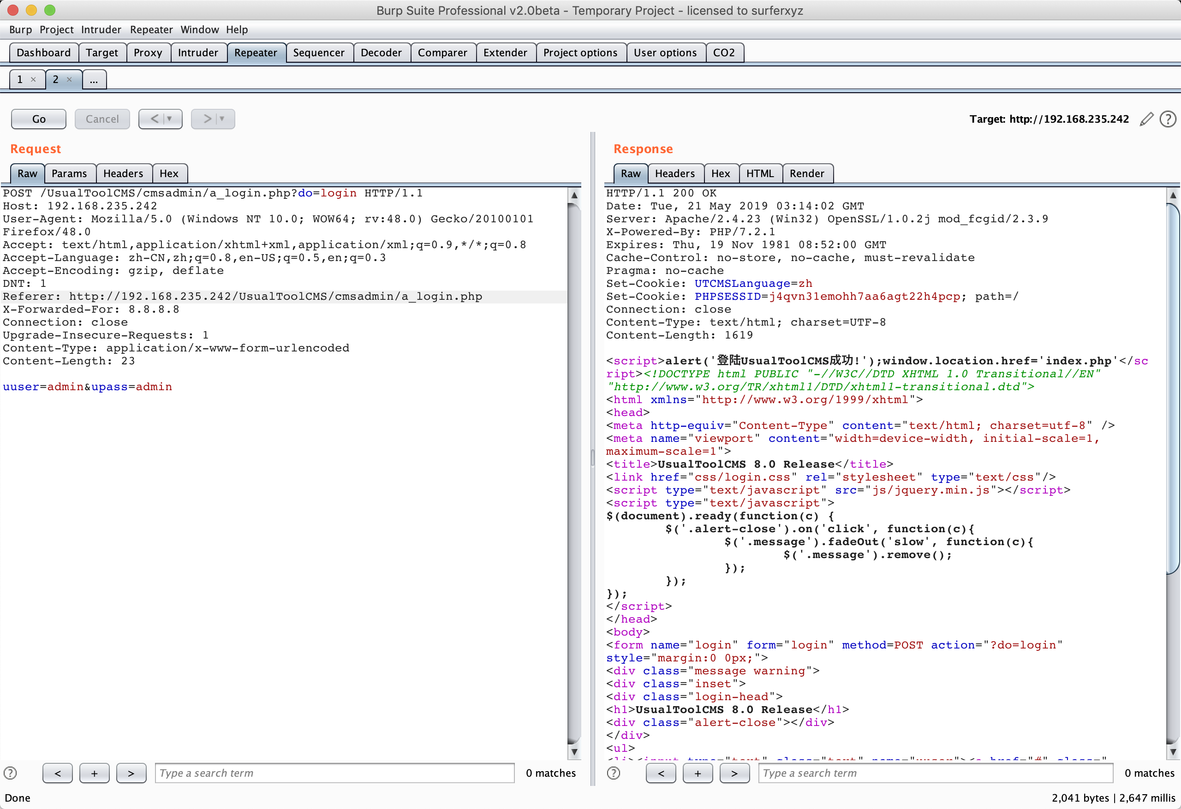Focus the response search term field

(935, 773)
